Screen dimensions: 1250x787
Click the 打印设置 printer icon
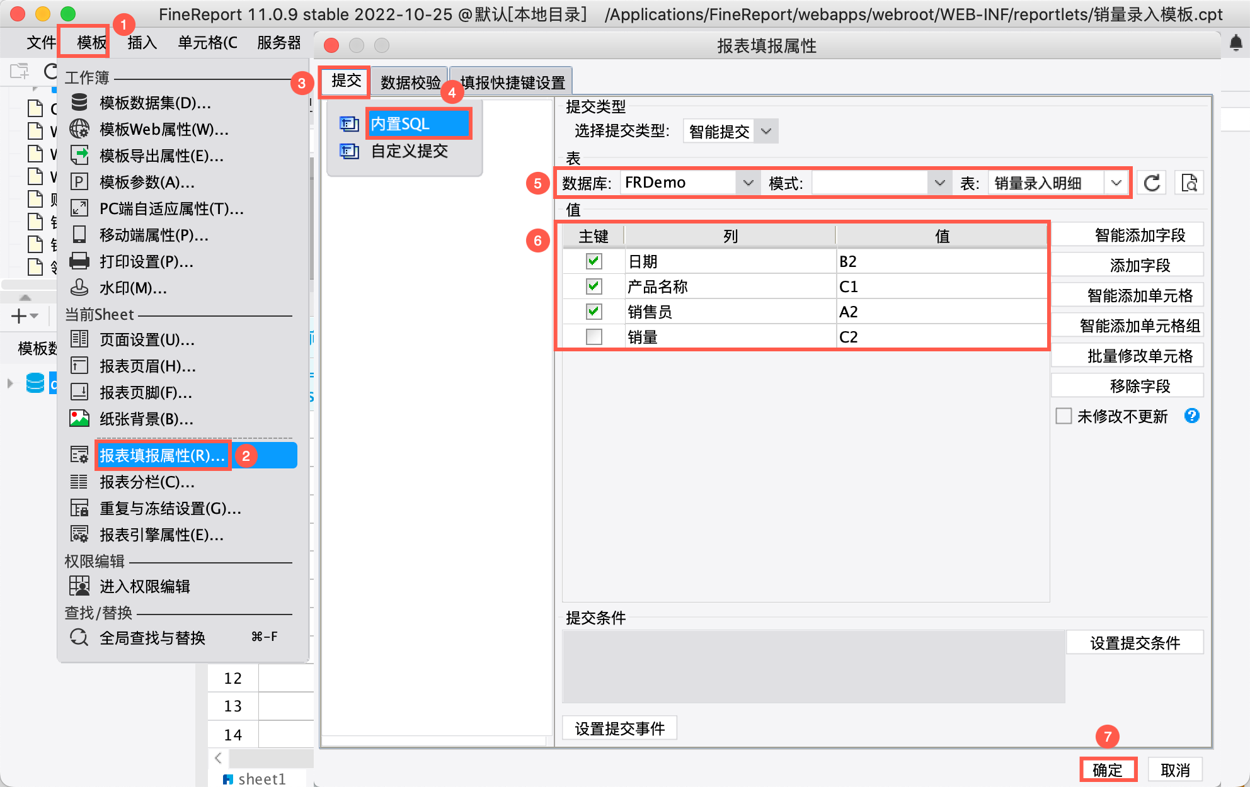79,261
